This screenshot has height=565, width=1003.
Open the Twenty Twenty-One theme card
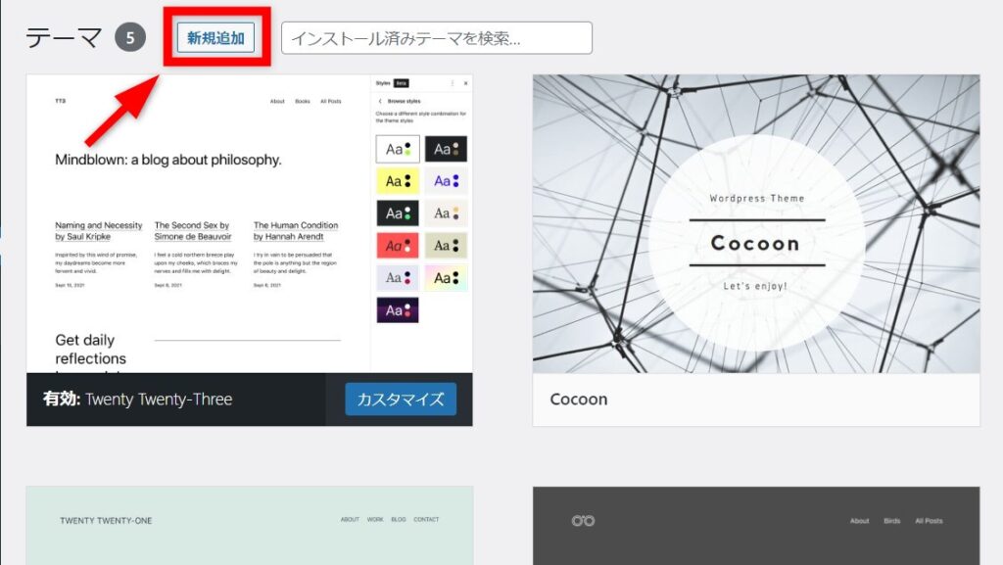[x=250, y=526]
